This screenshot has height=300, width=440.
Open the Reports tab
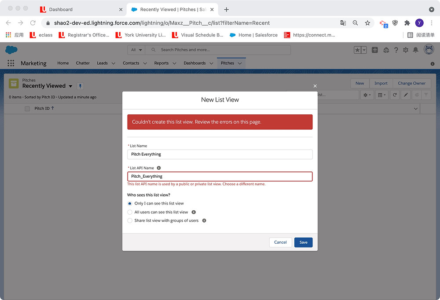161,63
